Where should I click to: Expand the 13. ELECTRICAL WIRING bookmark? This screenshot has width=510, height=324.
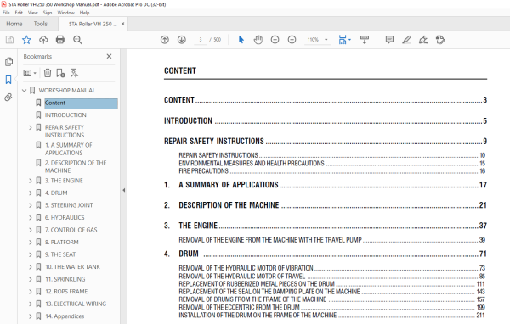31,304
